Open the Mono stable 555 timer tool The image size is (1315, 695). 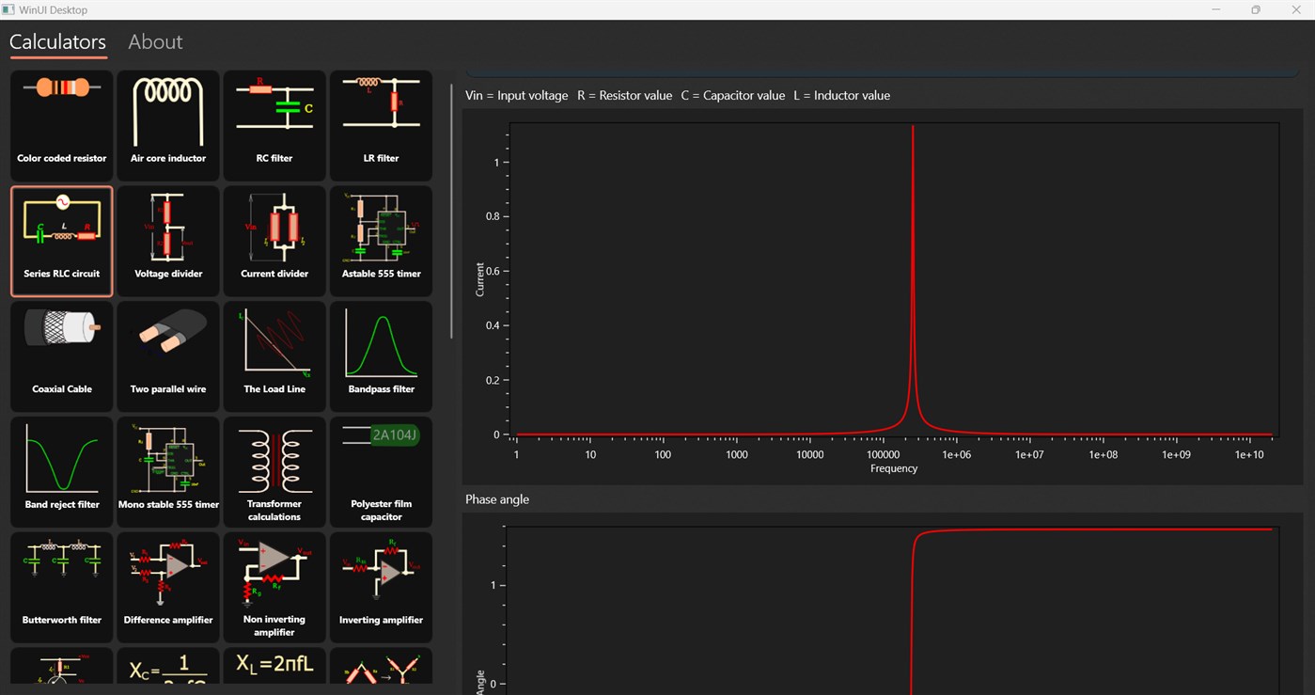point(167,471)
